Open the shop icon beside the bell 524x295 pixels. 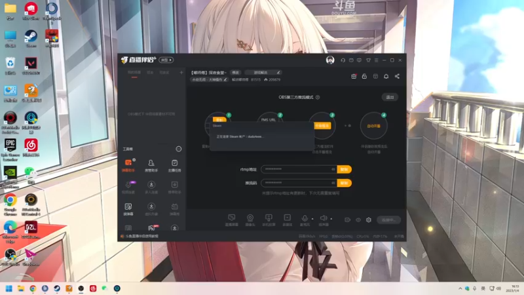tap(375, 76)
